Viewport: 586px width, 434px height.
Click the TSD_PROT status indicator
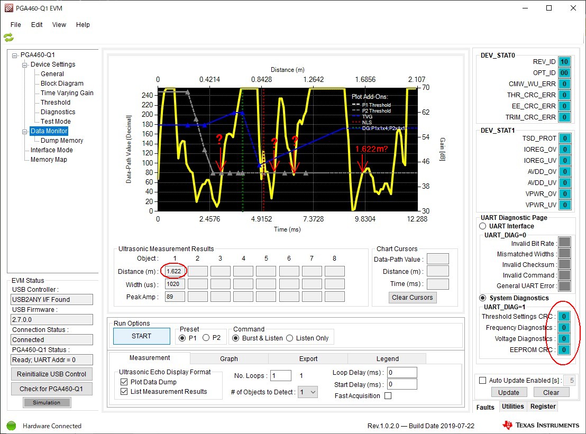(x=565, y=138)
